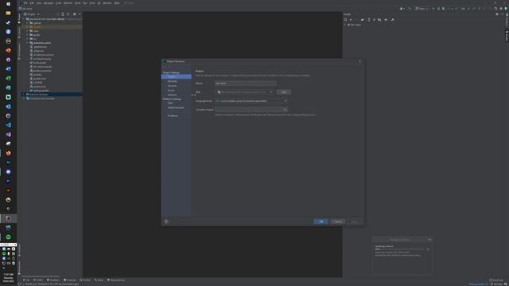Click back arrow in Project Structure dialog
Image resolution: width=509 pixels, height=286 pixels.
click(165, 67)
